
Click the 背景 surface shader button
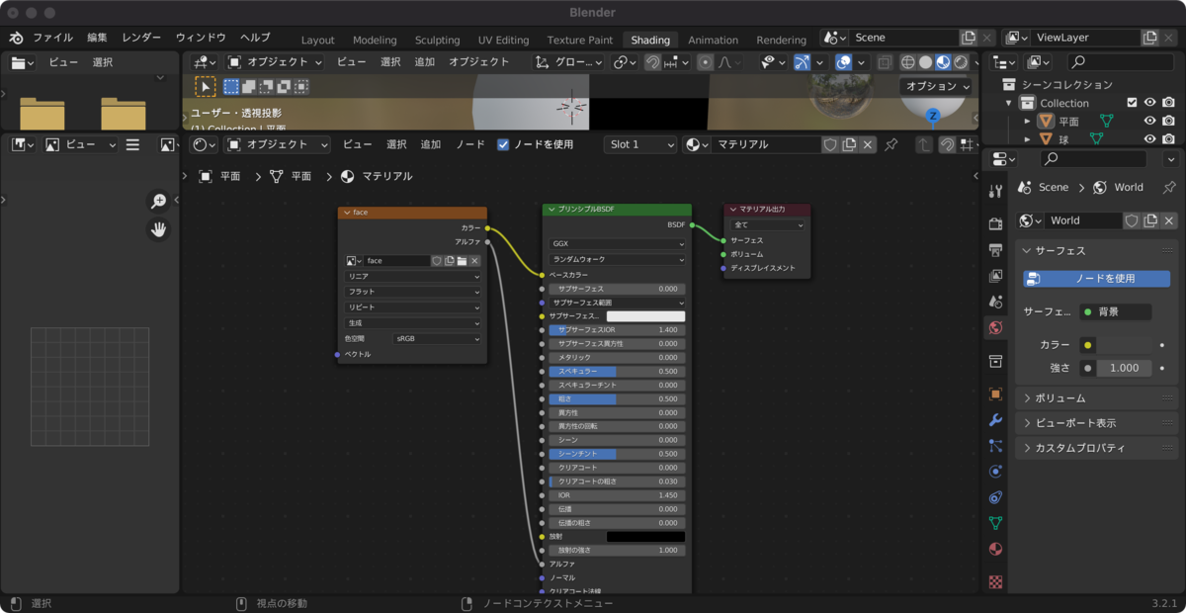(x=1115, y=311)
